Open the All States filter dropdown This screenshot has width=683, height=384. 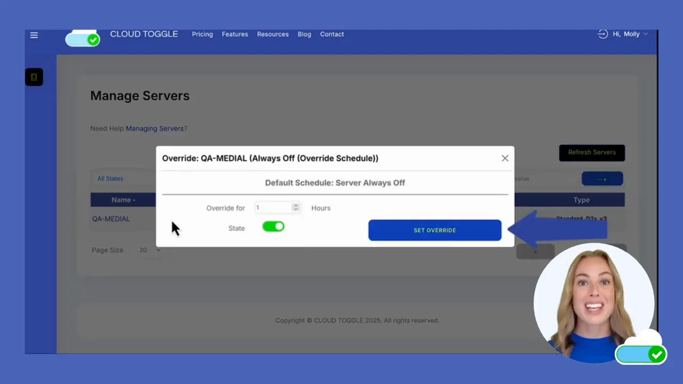110,178
